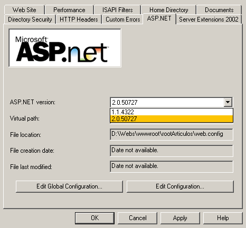The width and height of the screenshot is (246, 228).
Task: Click the ASP.NET version dropdown arrow
Action: click(x=228, y=102)
